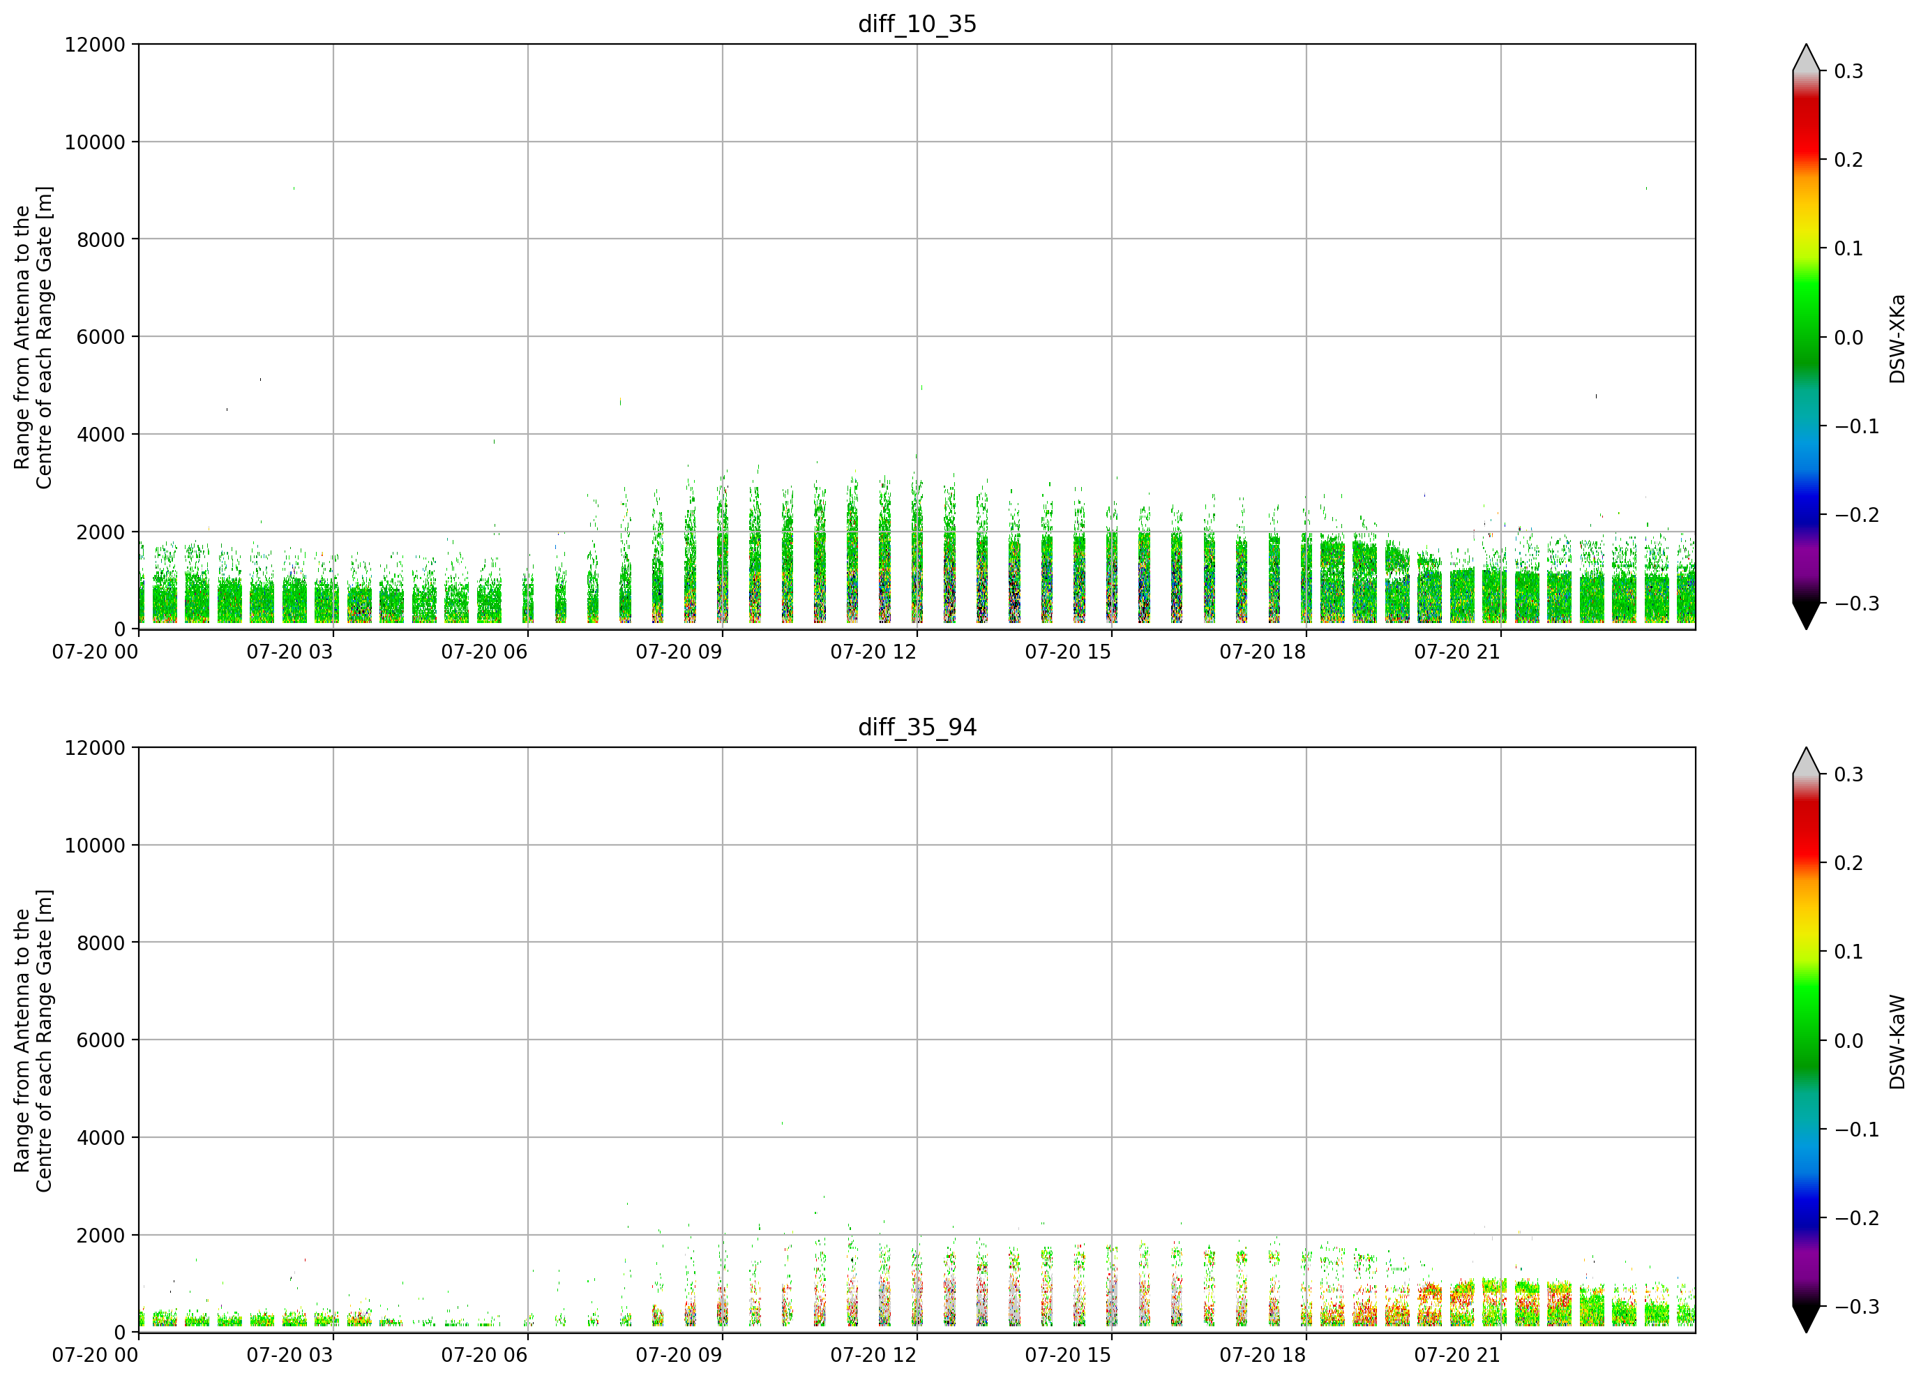Select the DSW-KaW colorbar label
This screenshot has height=1380, width=1921.
1897,1042
